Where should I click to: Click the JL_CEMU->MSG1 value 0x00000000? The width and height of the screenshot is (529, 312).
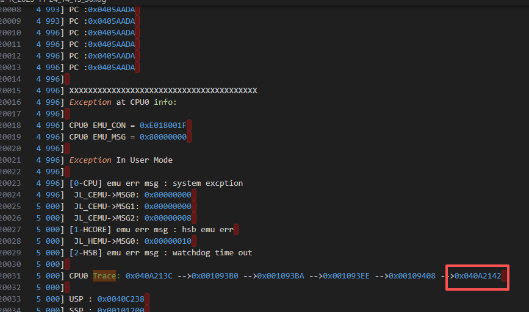[x=168, y=207]
